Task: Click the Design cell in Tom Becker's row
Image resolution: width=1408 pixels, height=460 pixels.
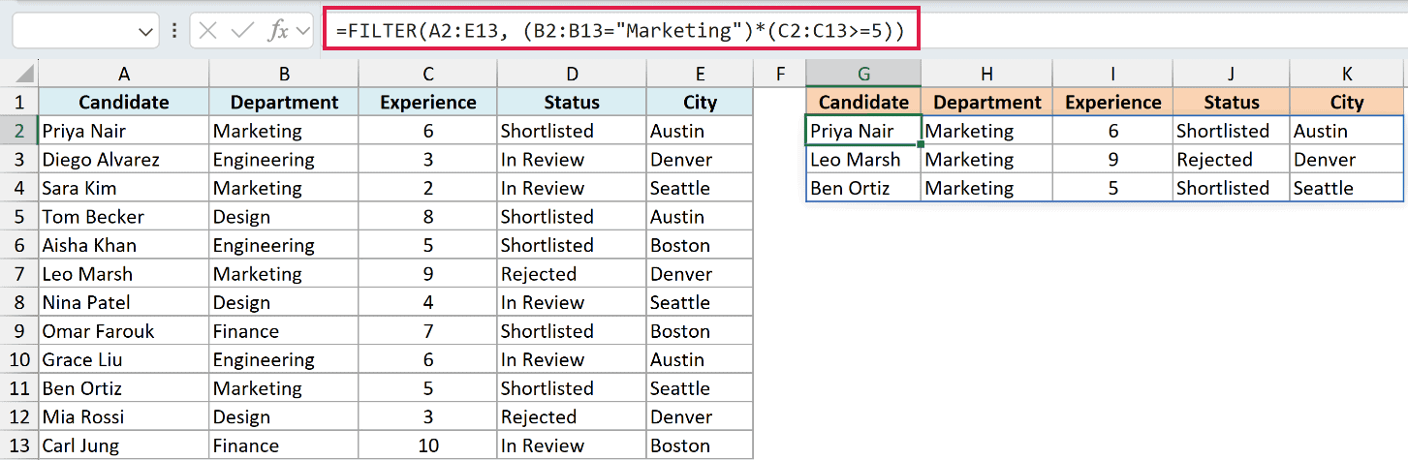Action: coord(283,216)
